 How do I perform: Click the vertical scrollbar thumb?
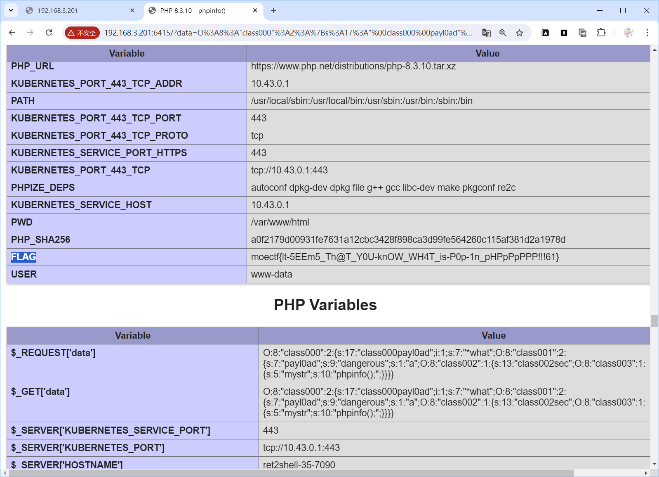point(654,321)
